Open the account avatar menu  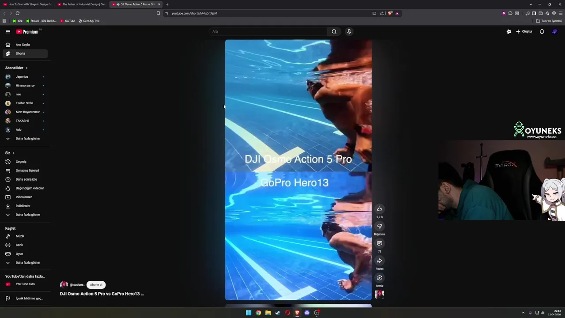[x=555, y=31]
